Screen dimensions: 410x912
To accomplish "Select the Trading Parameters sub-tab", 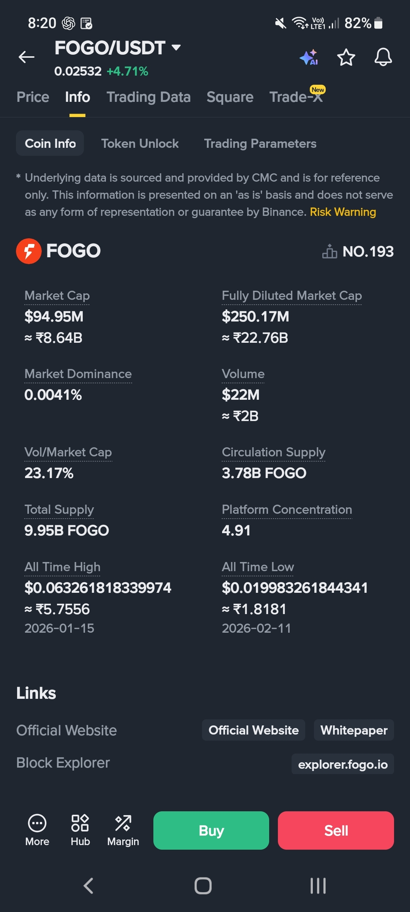I will (260, 144).
